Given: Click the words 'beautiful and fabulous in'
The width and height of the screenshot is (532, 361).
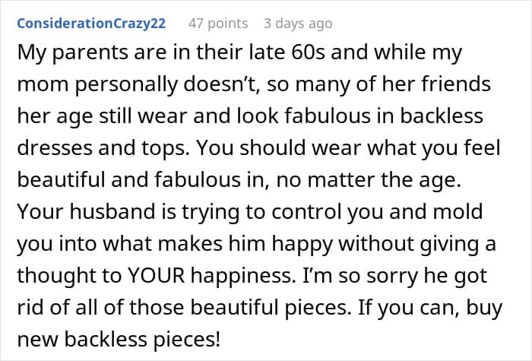Looking at the screenshot, I should pyautogui.click(x=141, y=180).
